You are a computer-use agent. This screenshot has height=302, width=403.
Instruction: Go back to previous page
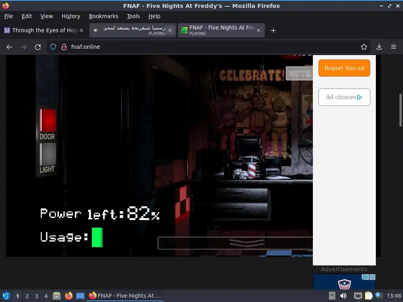point(9,47)
